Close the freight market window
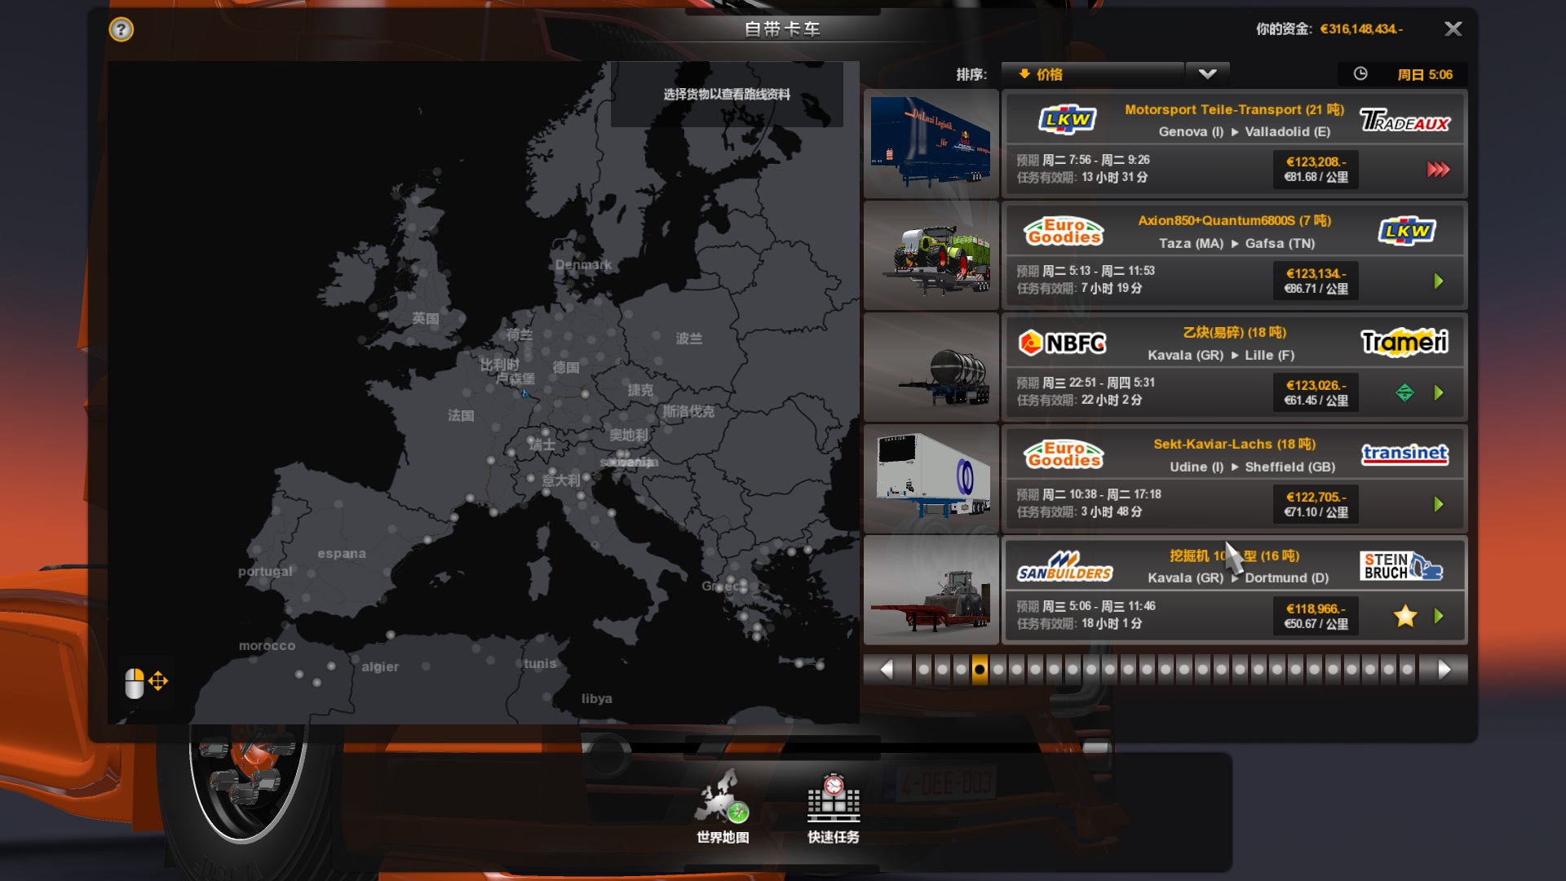 click(1453, 29)
